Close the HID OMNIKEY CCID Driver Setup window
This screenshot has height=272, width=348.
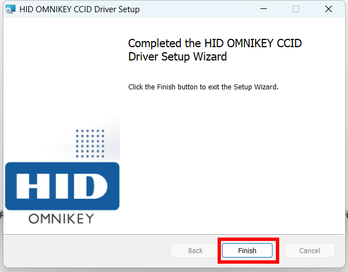(x=329, y=9)
